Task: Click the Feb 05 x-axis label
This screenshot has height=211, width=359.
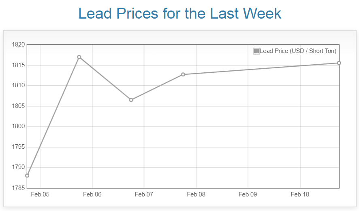Action: (x=40, y=194)
